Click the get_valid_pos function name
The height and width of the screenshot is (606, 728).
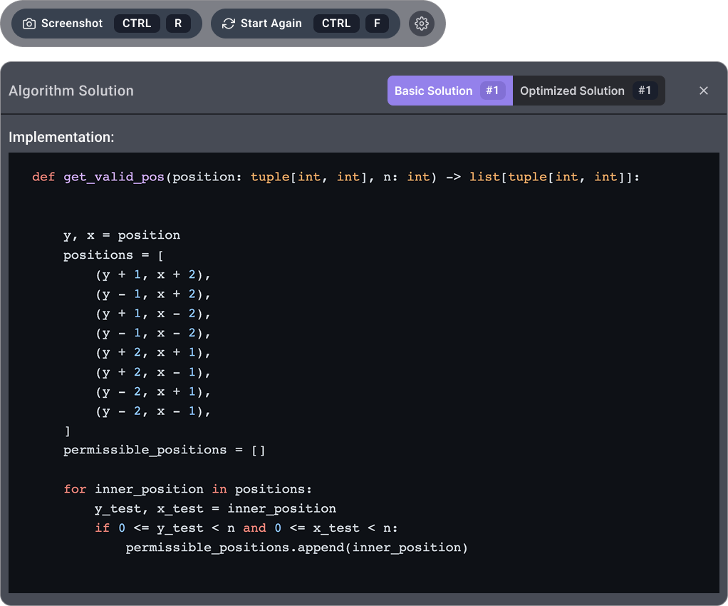[114, 177]
